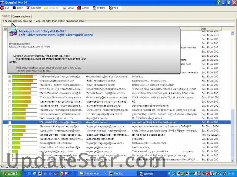Check the Chrystal Pettit message checkbox
Screen dimensions: 237x177
pos(10,122)
